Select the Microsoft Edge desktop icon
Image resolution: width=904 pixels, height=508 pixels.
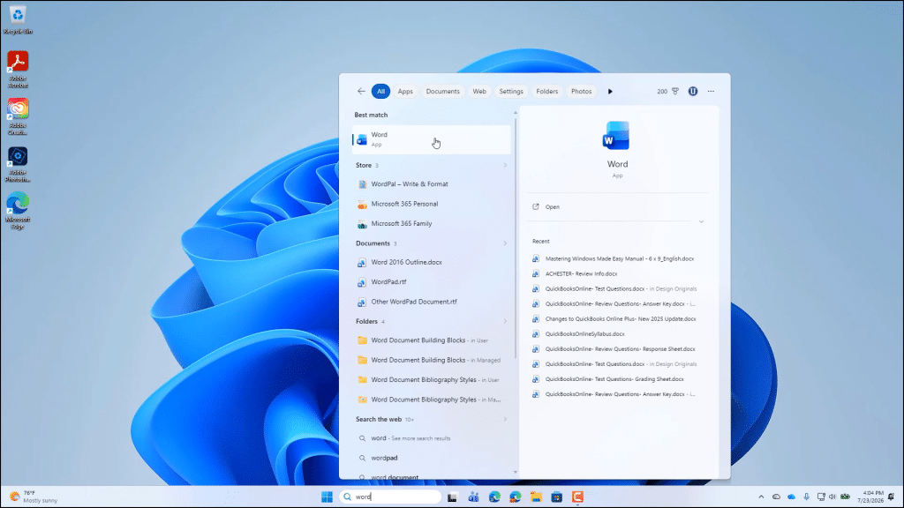click(18, 211)
